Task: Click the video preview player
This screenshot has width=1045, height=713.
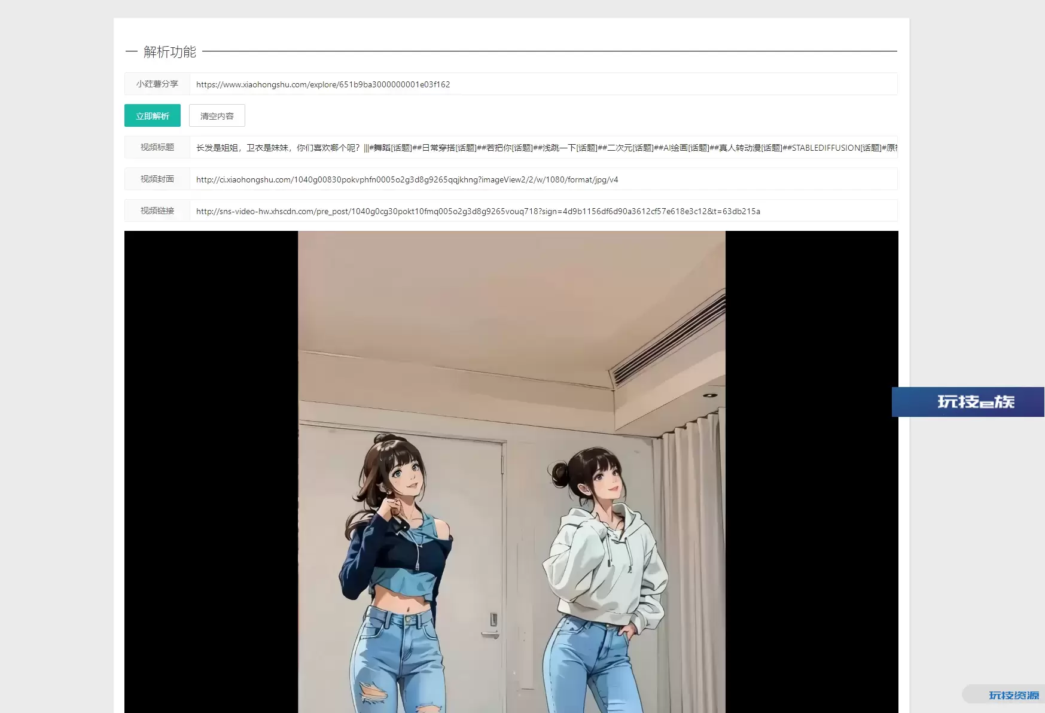Action: click(511, 472)
